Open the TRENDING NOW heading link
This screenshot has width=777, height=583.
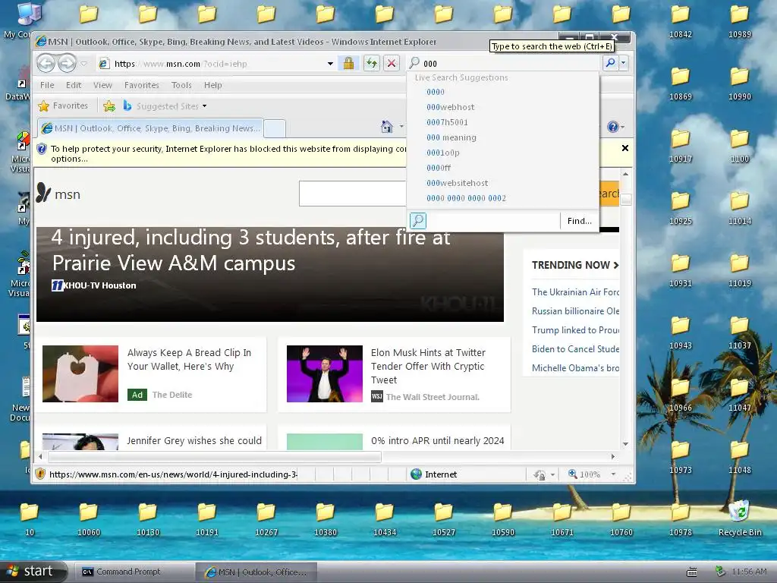[575, 265]
